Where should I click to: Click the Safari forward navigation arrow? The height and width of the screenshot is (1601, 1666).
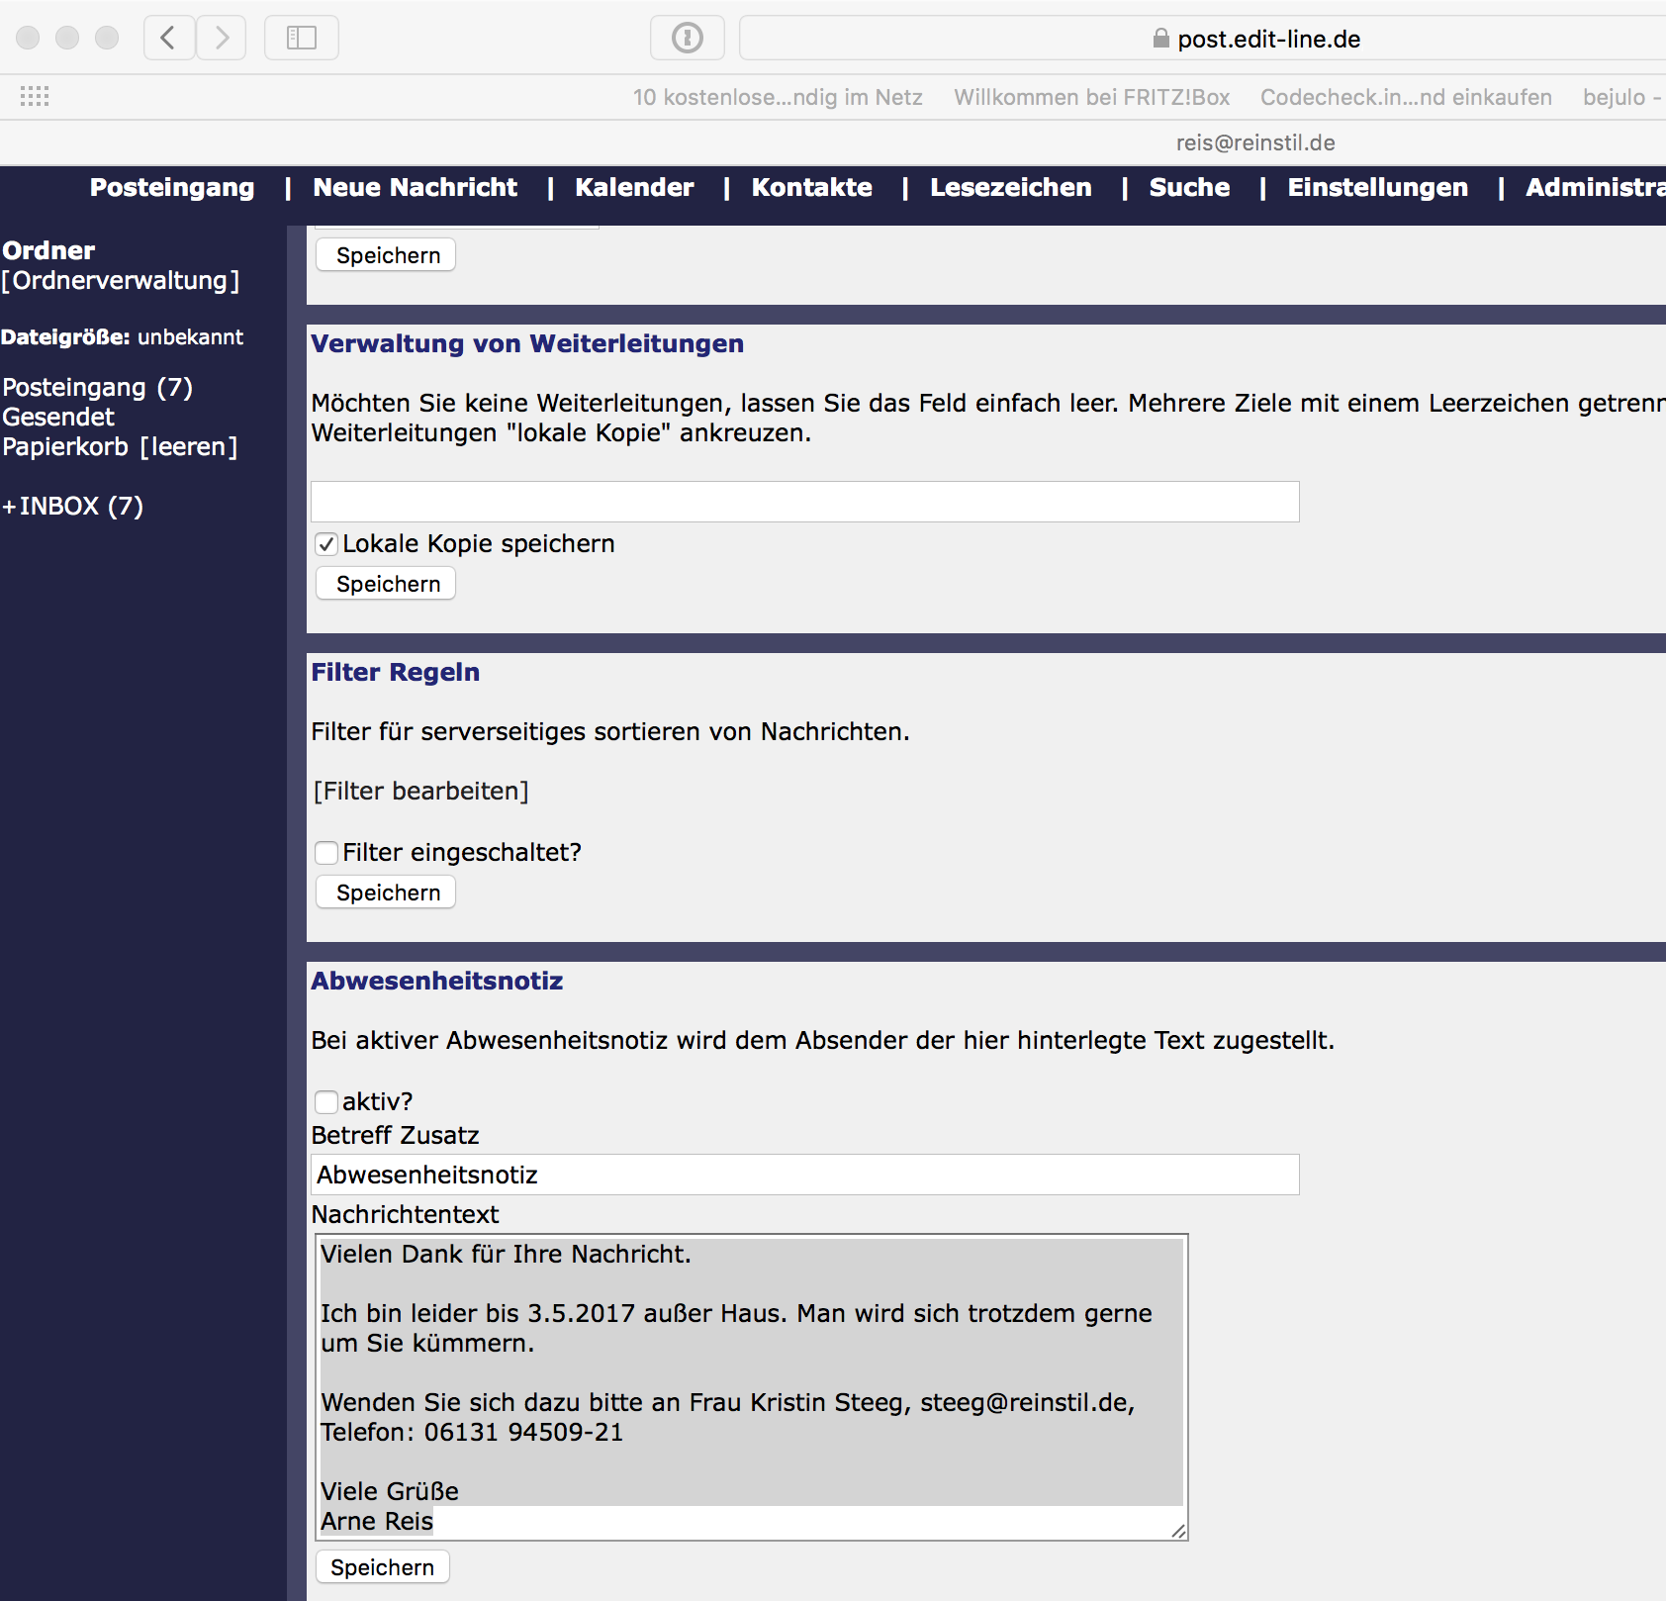(222, 39)
